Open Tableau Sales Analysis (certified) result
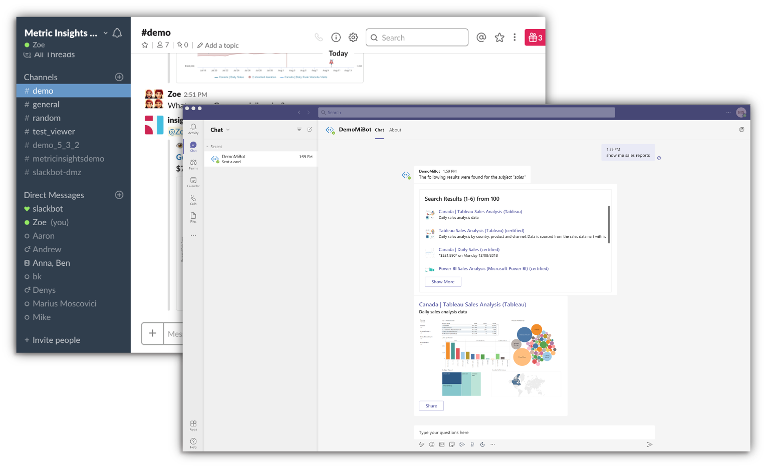The image size is (767, 468). [481, 231]
